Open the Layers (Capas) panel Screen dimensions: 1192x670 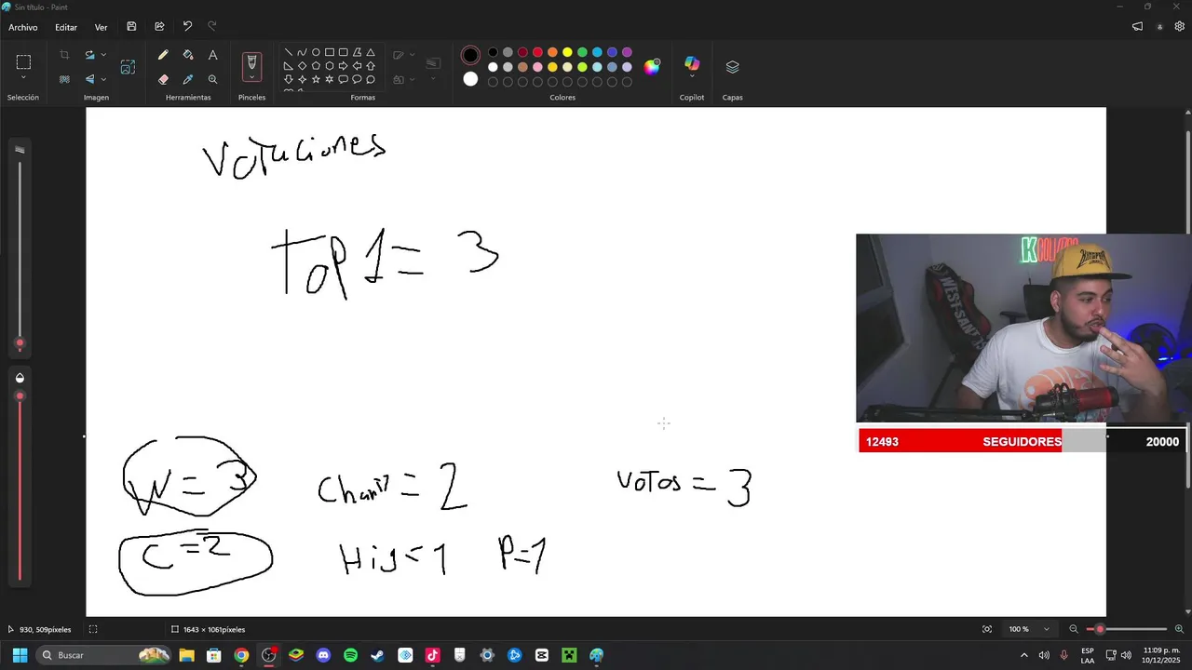click(732, 67)
